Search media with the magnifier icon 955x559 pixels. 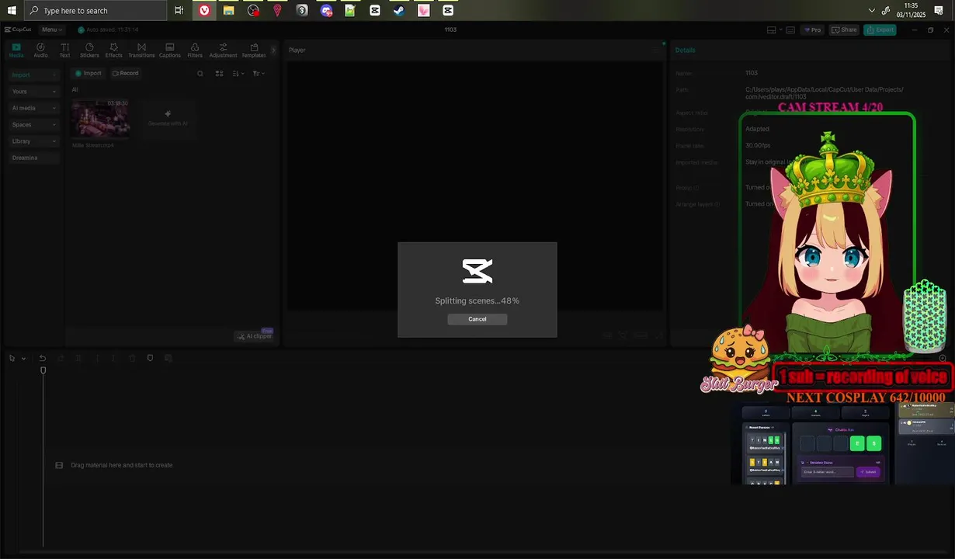coord(200,73)
